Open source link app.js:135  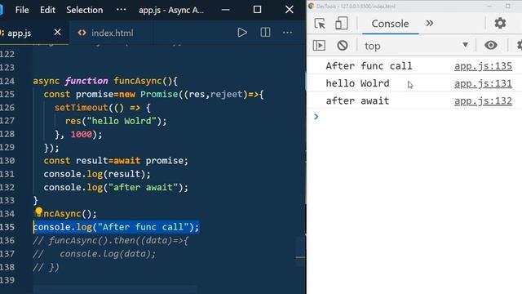click(483, 66)
